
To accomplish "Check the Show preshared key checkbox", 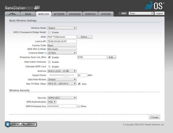I will pos(79,106).
